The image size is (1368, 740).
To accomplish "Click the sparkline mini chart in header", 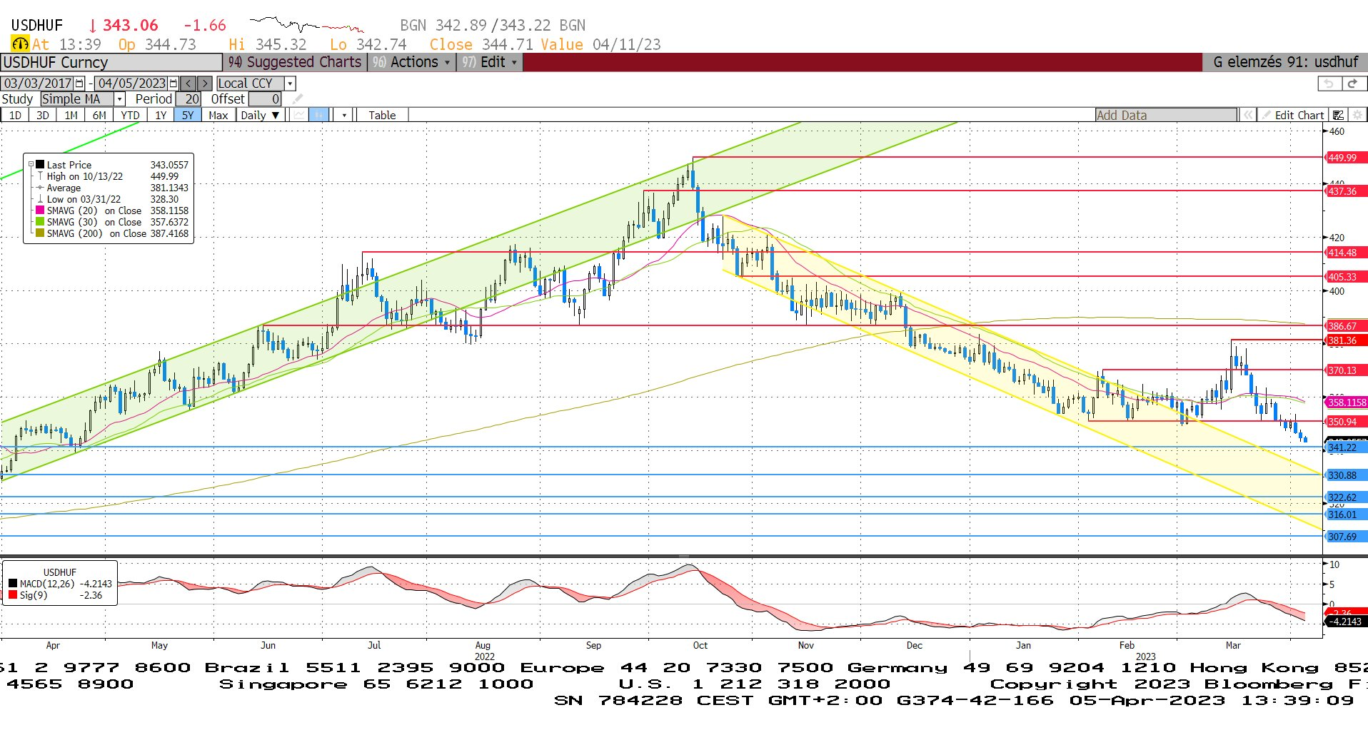I will point(307,25).
